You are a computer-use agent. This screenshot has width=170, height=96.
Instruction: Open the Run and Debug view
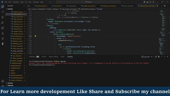3,22
